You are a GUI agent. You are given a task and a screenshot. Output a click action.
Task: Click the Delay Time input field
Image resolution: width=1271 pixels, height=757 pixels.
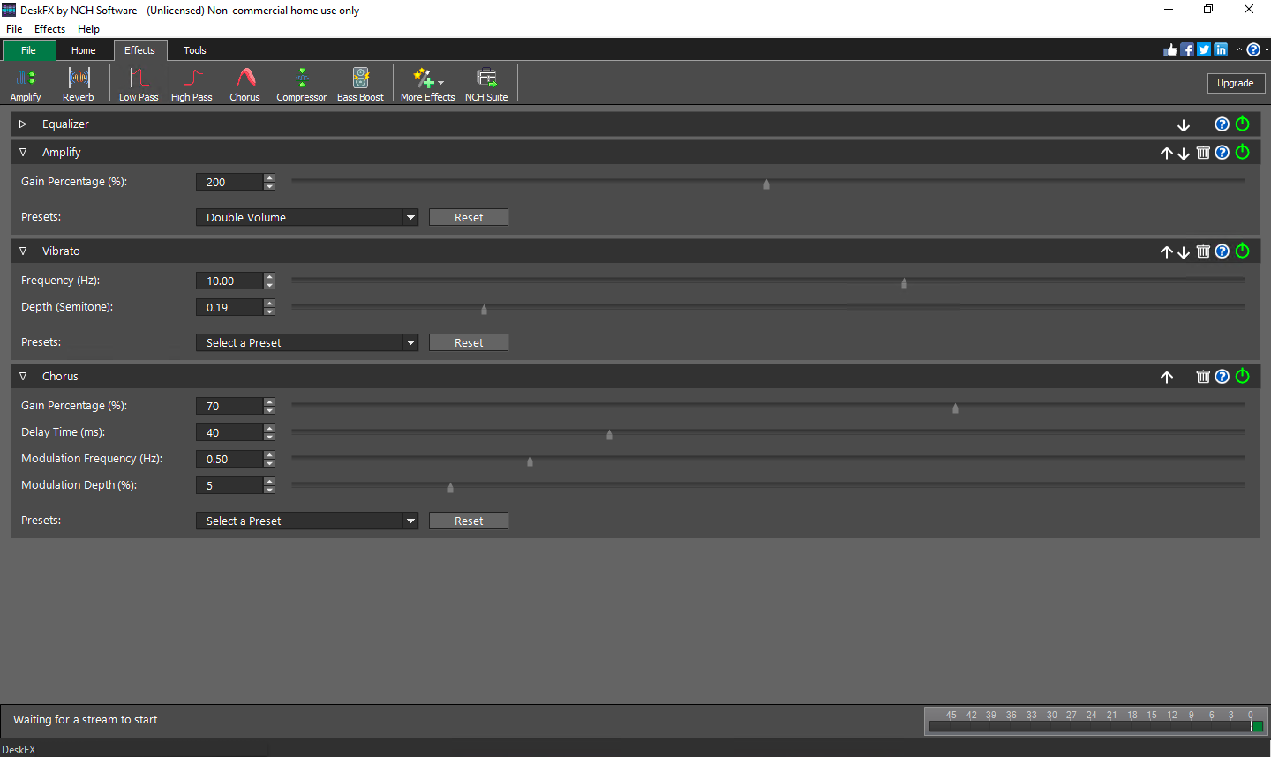[x=228, y=431]
